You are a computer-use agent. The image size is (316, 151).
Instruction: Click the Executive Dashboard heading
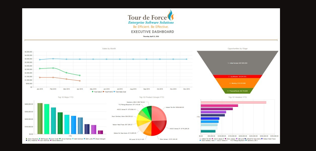[153, 32]
